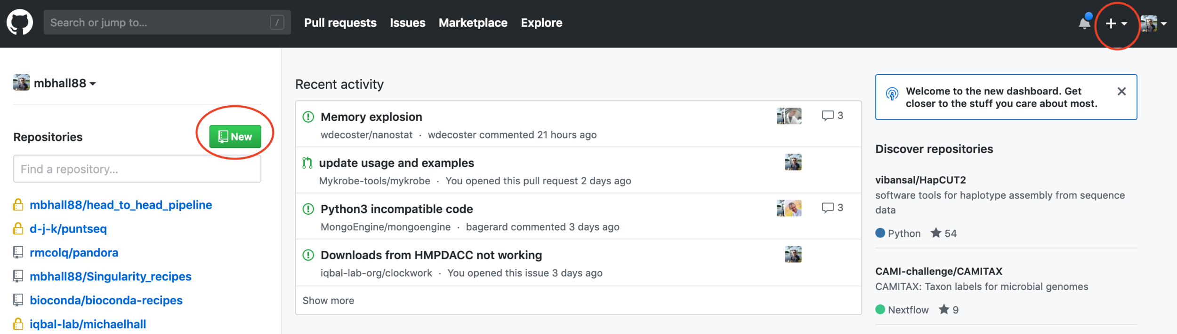Open the user avatar menu in header
This screenshot has width=1177, height=334.
pyautogui.click(x=1153, y=23)
